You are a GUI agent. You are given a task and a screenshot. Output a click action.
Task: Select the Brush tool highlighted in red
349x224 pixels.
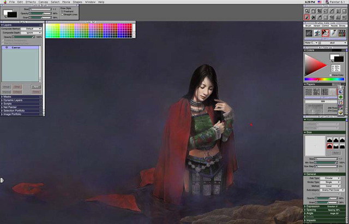pos(307,17)
